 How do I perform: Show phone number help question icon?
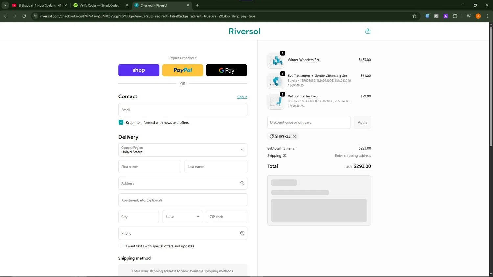click(242, 233)
